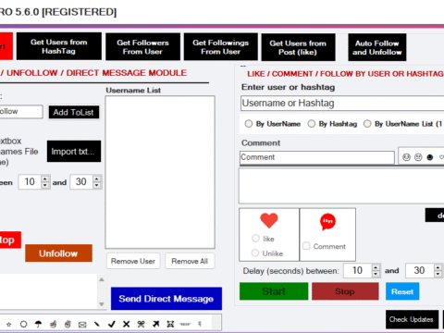
Task: Click Send Direct Message button
Action: (x=166, y=299)
